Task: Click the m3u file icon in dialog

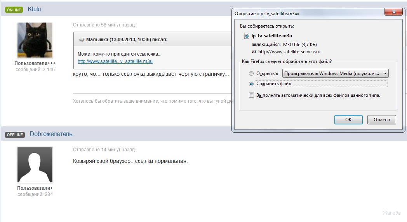Action: tap(246, 36)
